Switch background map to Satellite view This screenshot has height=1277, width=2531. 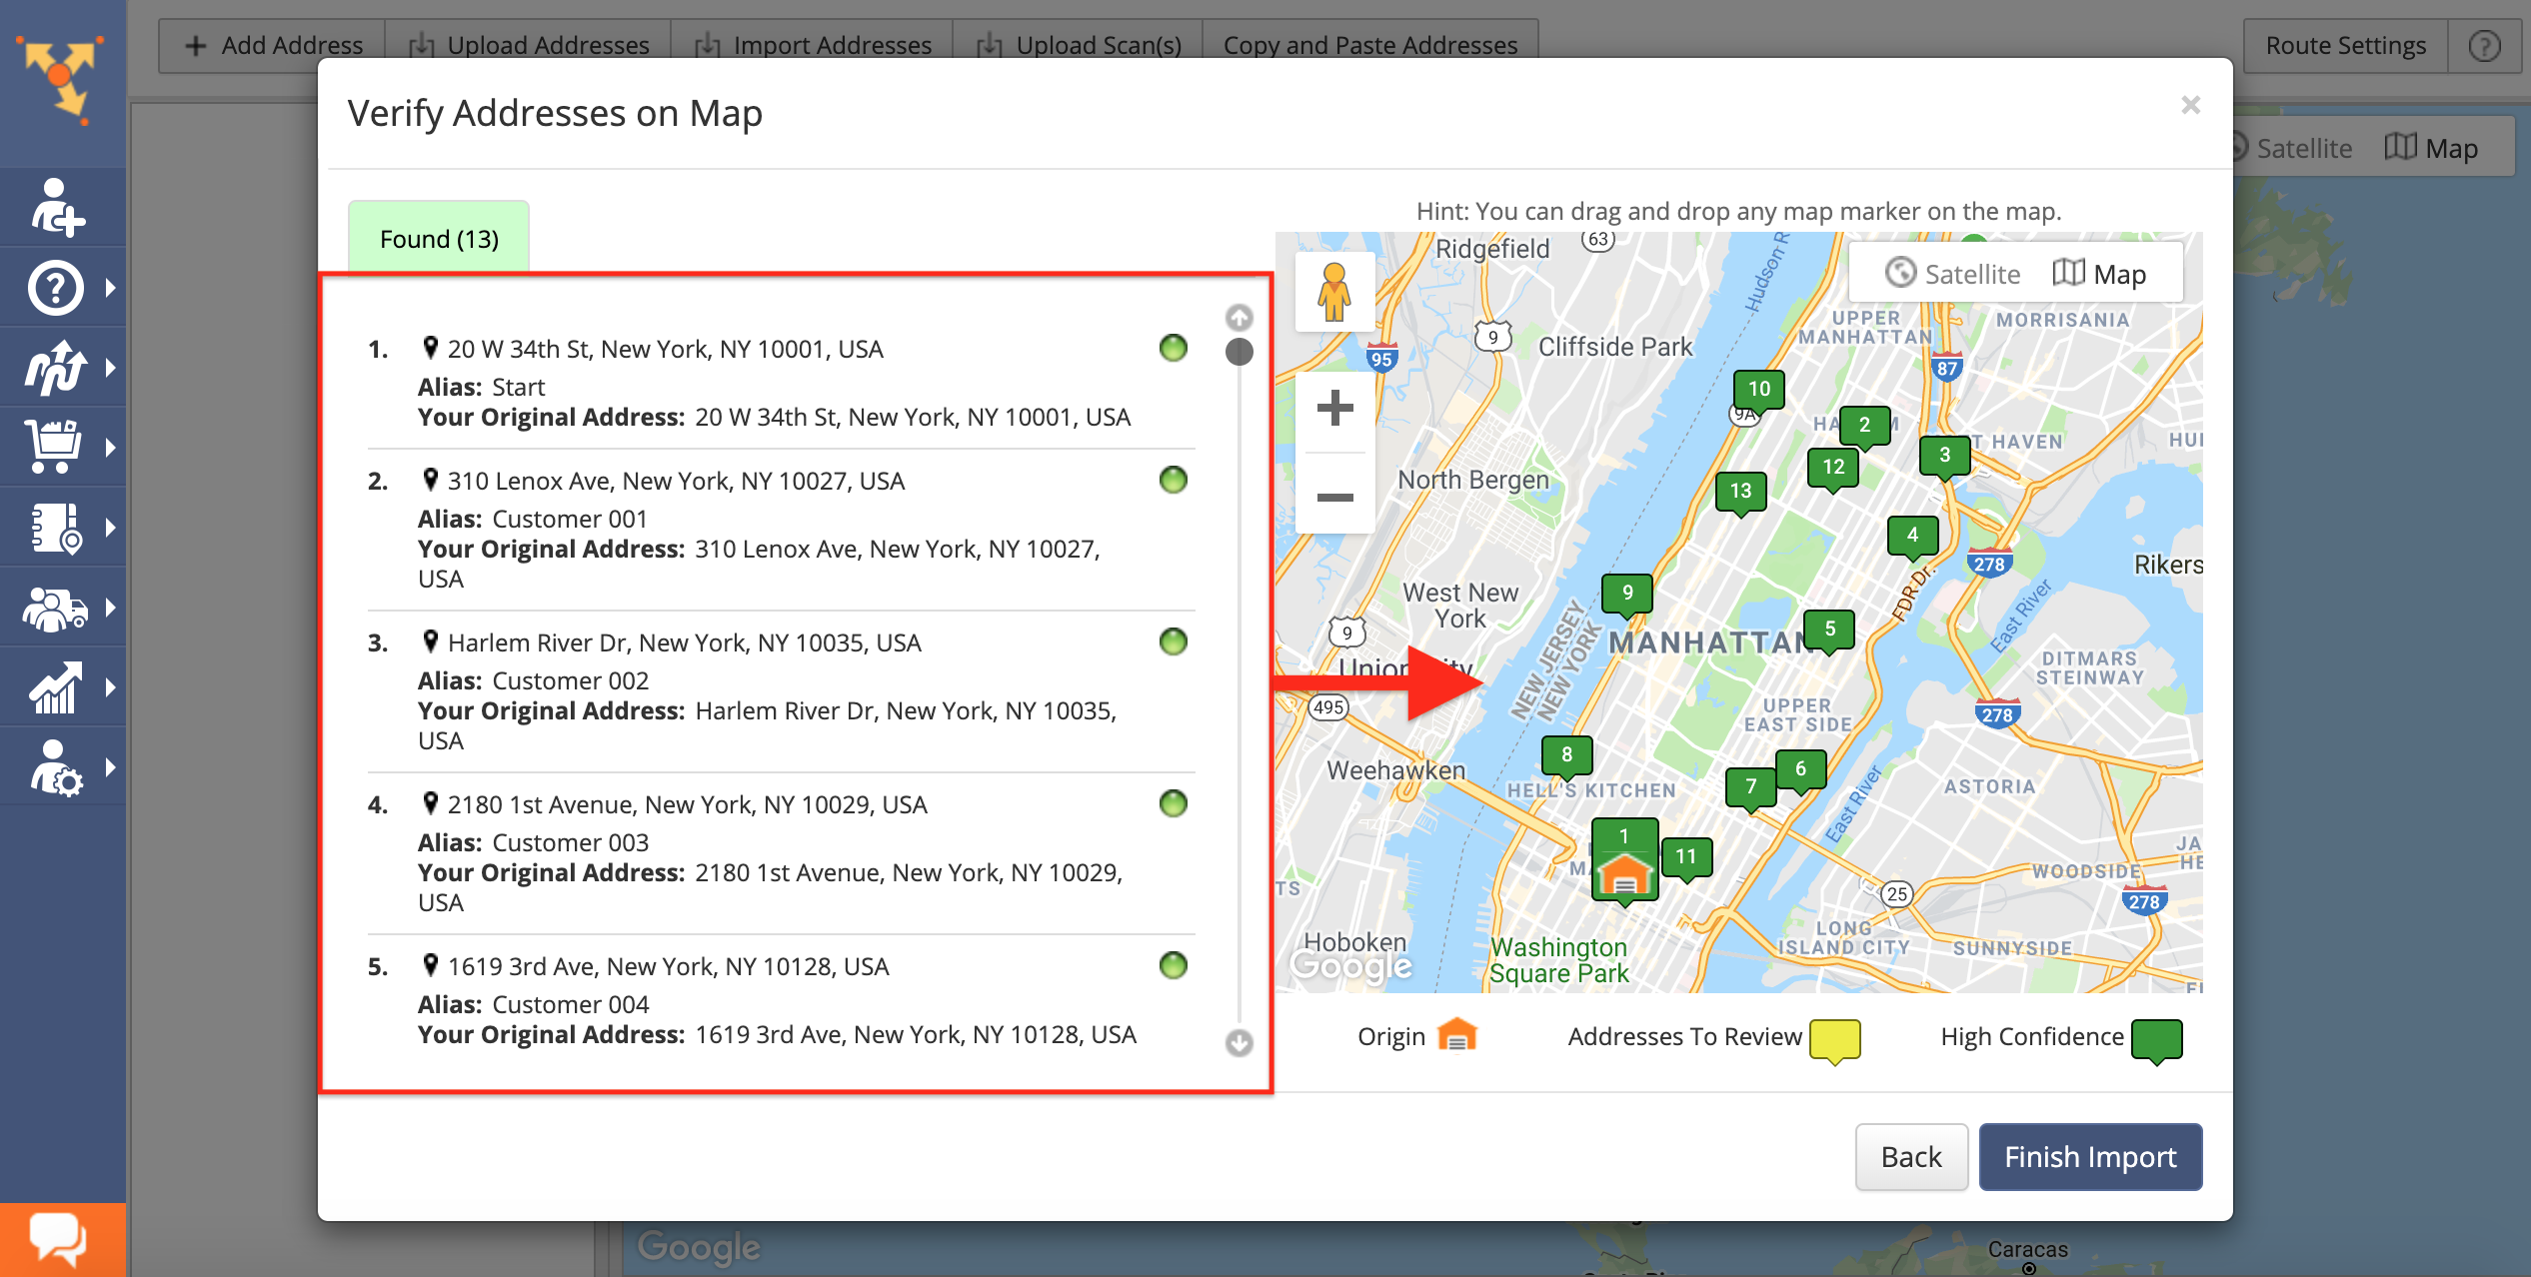point(2291,149)
